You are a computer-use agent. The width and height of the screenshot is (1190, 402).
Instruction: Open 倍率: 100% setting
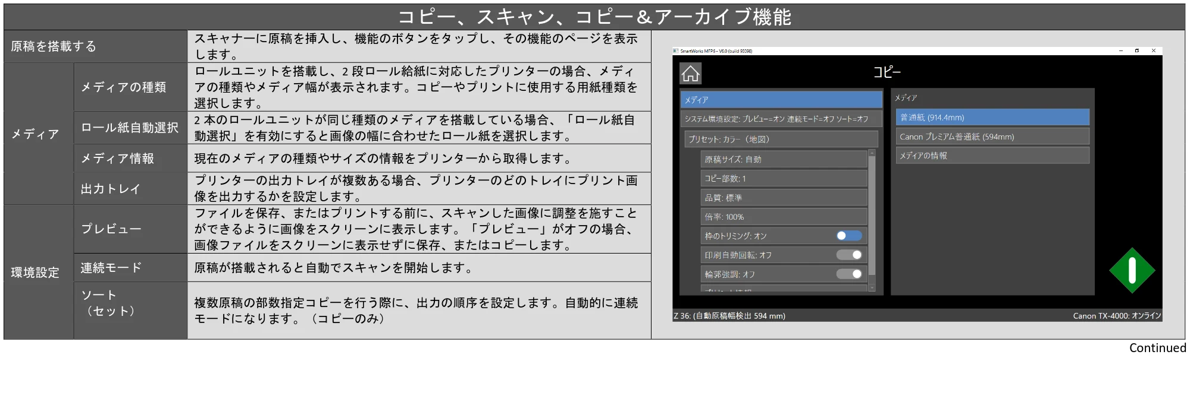784,217
